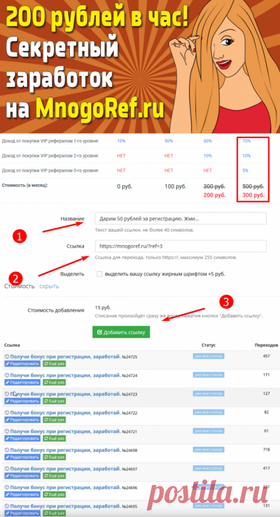Click Редактировать for link №24721

[x=23, y=438]
